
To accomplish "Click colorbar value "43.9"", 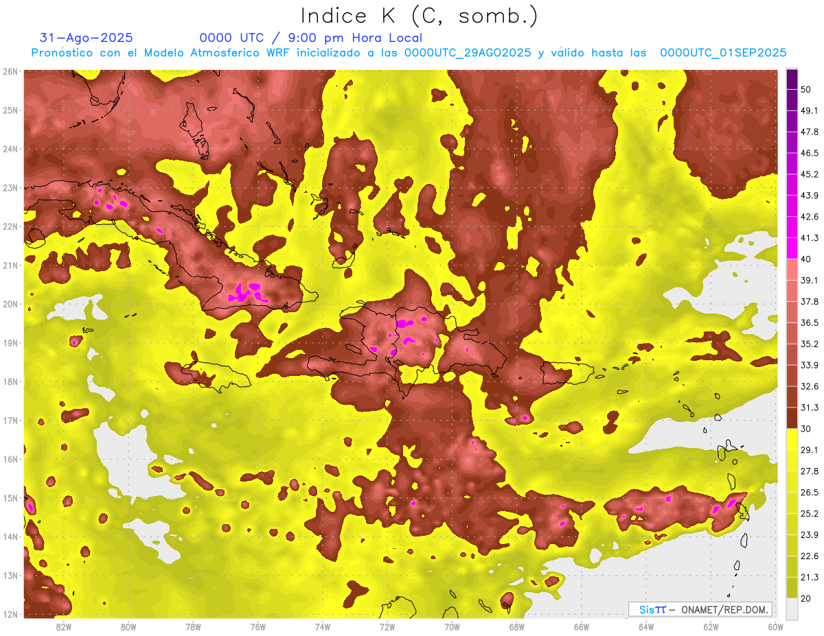I will (x=810, y=196).
